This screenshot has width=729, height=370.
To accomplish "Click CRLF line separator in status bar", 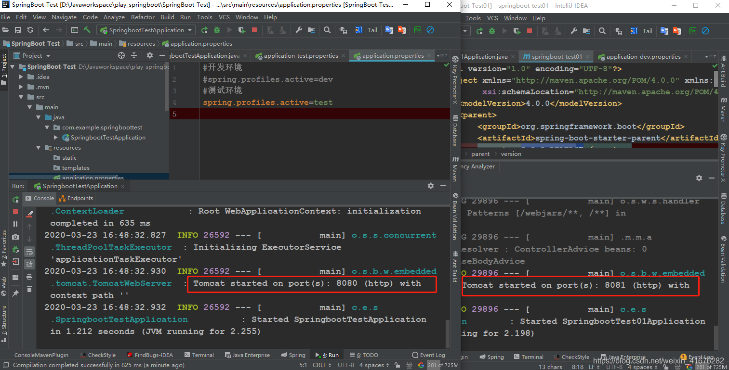I will 321,365.
